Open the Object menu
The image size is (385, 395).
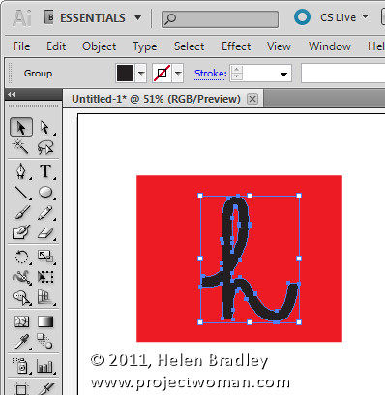coord(99,46)
